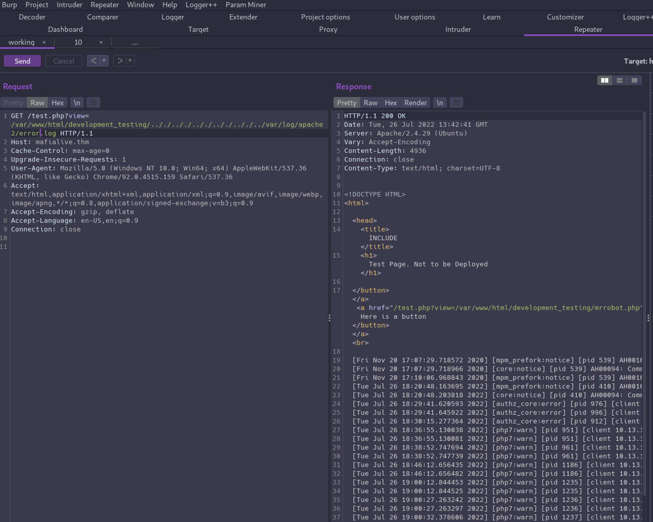Switch Response view to Hex
The width and height of the screenshot is (653, 522).
[391, 103]
